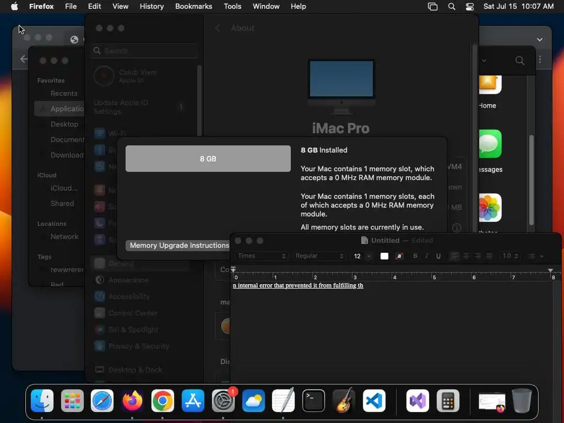Viewport: 564px width, 423px height.
Task: Click the 8 GB memory slot bar
Action: click(x=208, y=159)
